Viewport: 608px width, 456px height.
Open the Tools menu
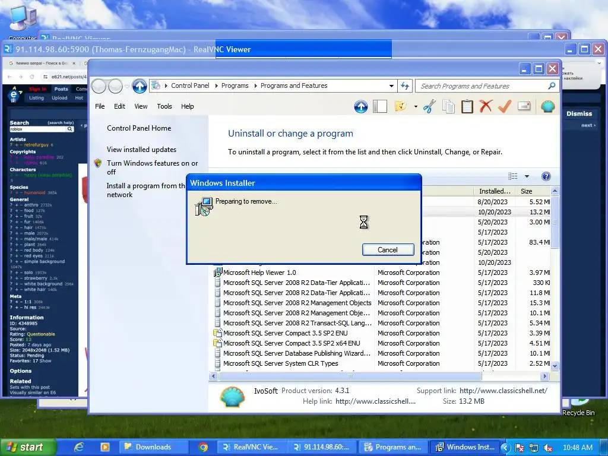pos(164,106)
